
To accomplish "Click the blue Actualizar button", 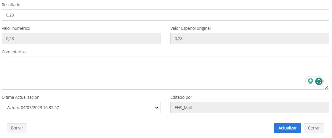I will click(x=288, y=128).
